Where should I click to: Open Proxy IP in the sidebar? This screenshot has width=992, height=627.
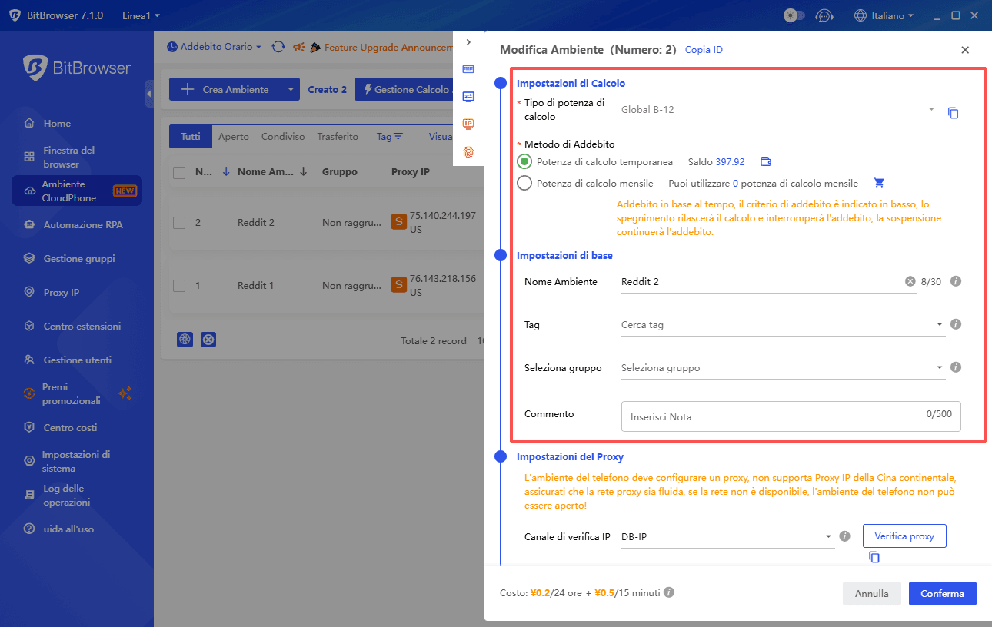click(x=62, y=293)
